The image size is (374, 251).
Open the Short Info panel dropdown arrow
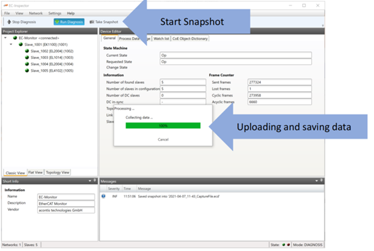point(90,181)
